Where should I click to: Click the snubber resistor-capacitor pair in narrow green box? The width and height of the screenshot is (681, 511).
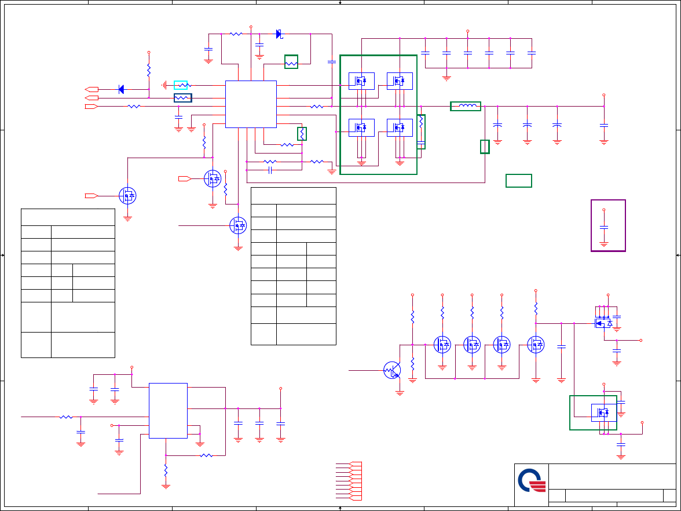(x=421, y=132)
